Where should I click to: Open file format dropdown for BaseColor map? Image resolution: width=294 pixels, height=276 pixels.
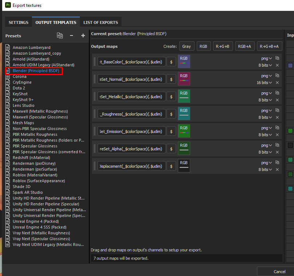(266, 58)
